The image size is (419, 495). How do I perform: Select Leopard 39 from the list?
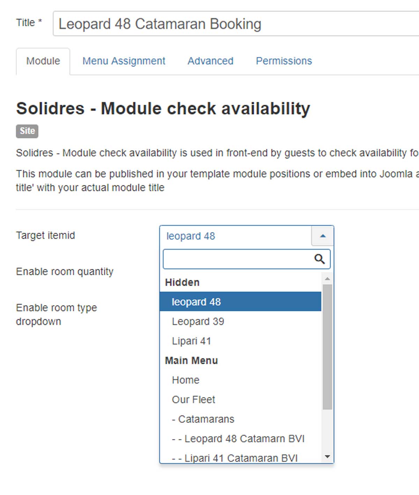coord(198,321)
